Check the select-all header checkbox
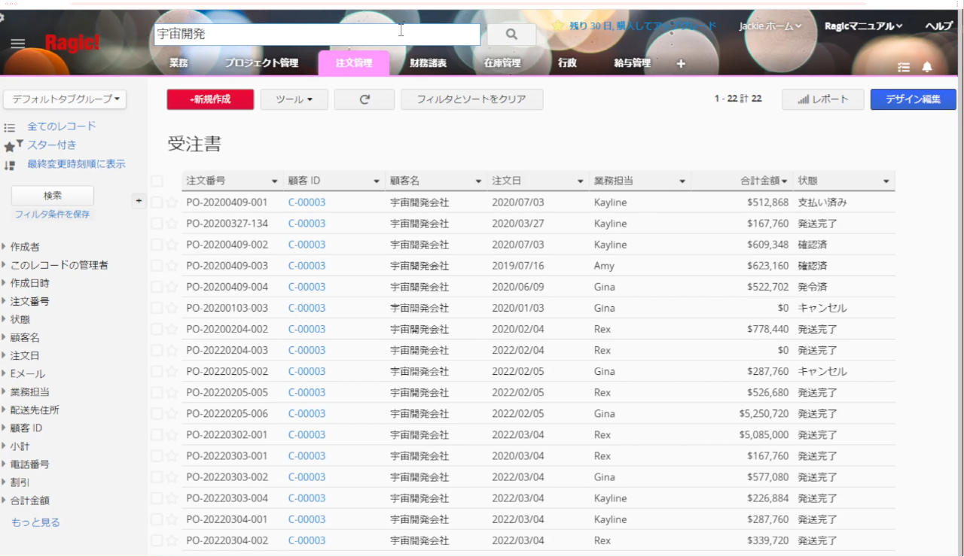The image size is (964, 557). tap(157, 181)
